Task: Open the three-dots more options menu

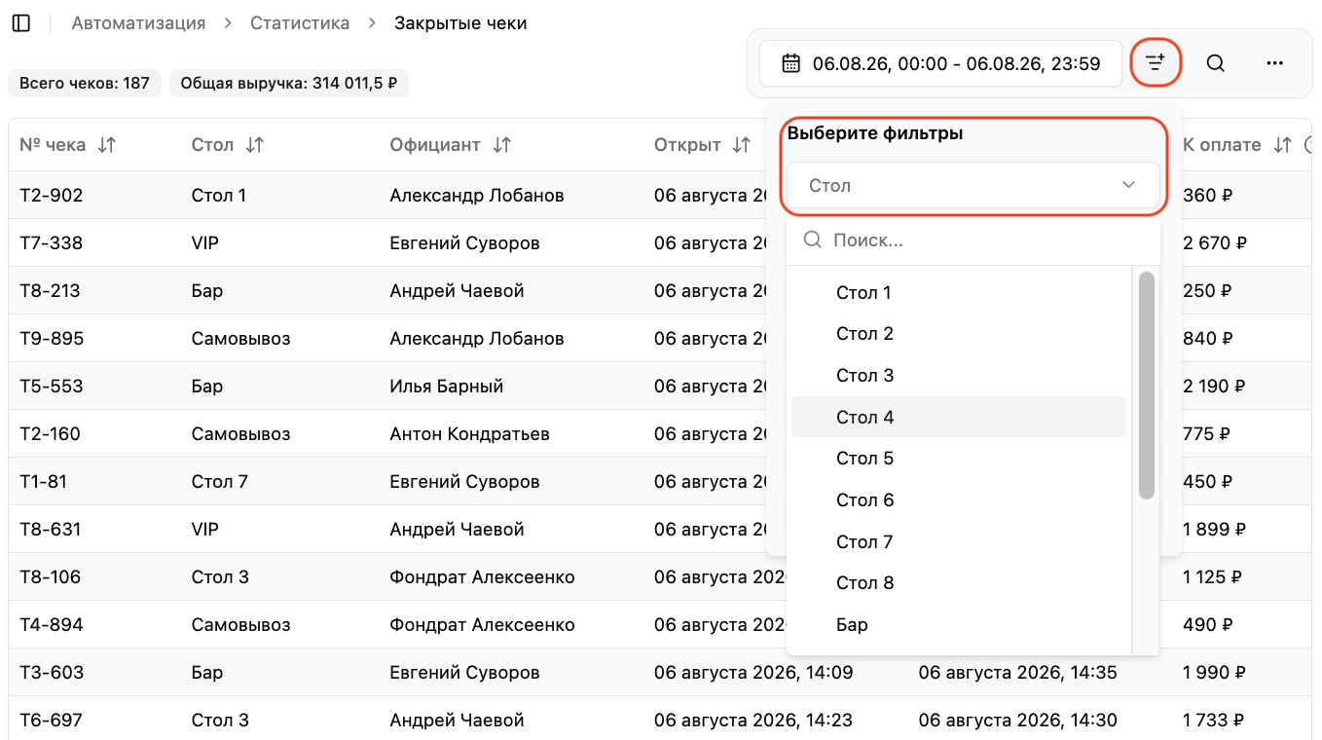Action: point(1274,63)
